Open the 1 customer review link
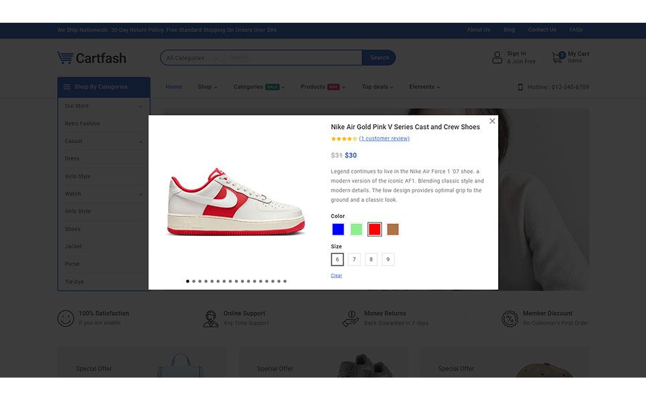 [384, 139]
